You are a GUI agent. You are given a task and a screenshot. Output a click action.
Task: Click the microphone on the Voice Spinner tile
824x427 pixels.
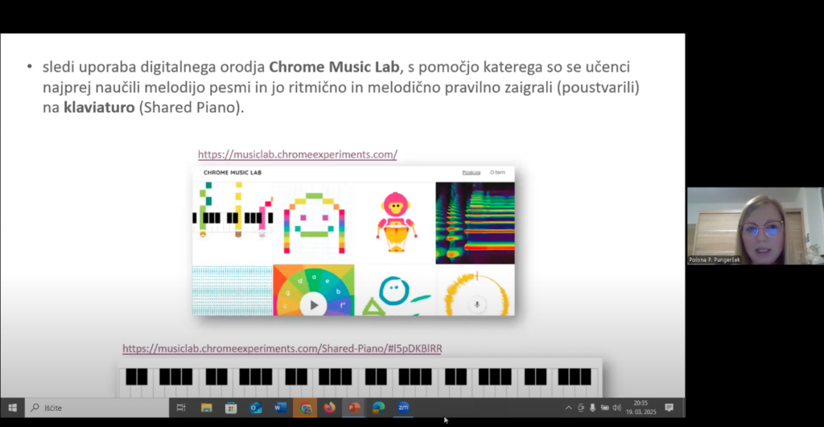point(477,305)
